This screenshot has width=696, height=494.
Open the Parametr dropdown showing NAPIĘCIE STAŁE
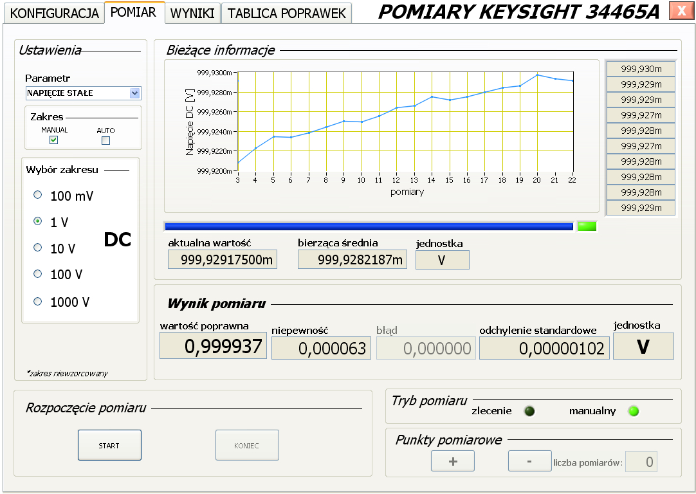(83, 93)
